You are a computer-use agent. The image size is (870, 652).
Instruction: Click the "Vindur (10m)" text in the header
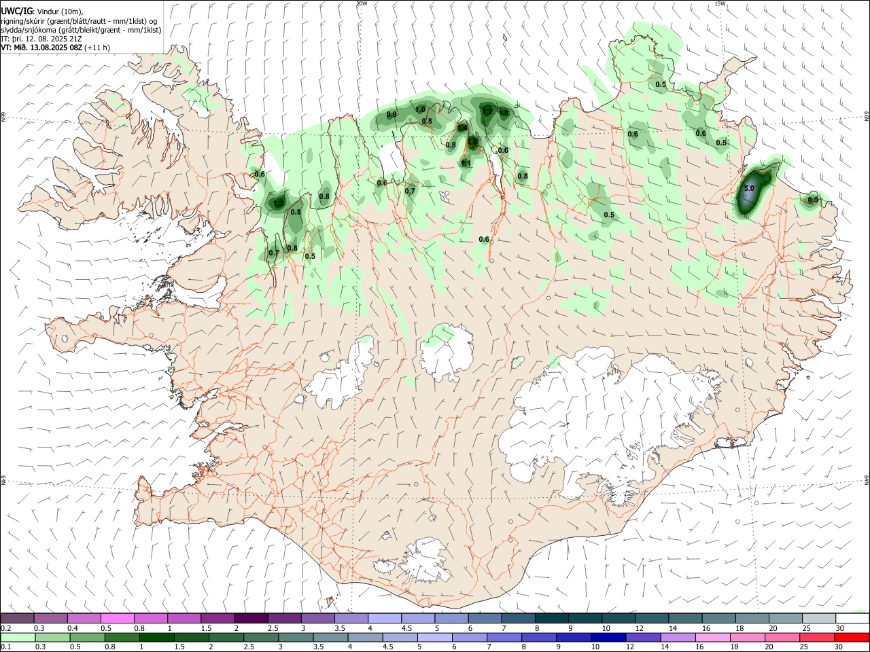click(60, 12)
